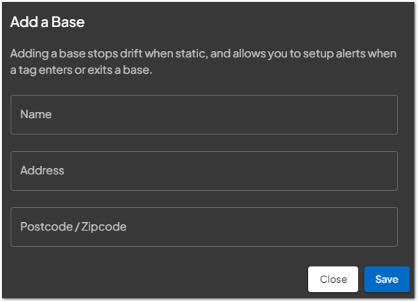The width and height of the screenshot is (418, 302).
Task: Click the Name input field
Action: [204, 114]
